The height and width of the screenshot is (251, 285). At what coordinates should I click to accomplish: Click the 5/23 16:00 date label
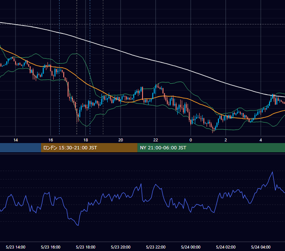point(51,247)
